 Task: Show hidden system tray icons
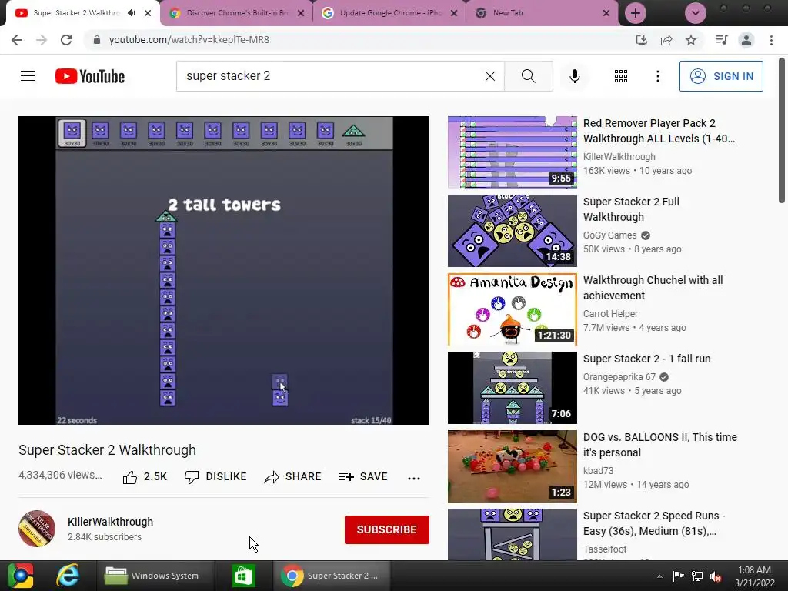659,576
